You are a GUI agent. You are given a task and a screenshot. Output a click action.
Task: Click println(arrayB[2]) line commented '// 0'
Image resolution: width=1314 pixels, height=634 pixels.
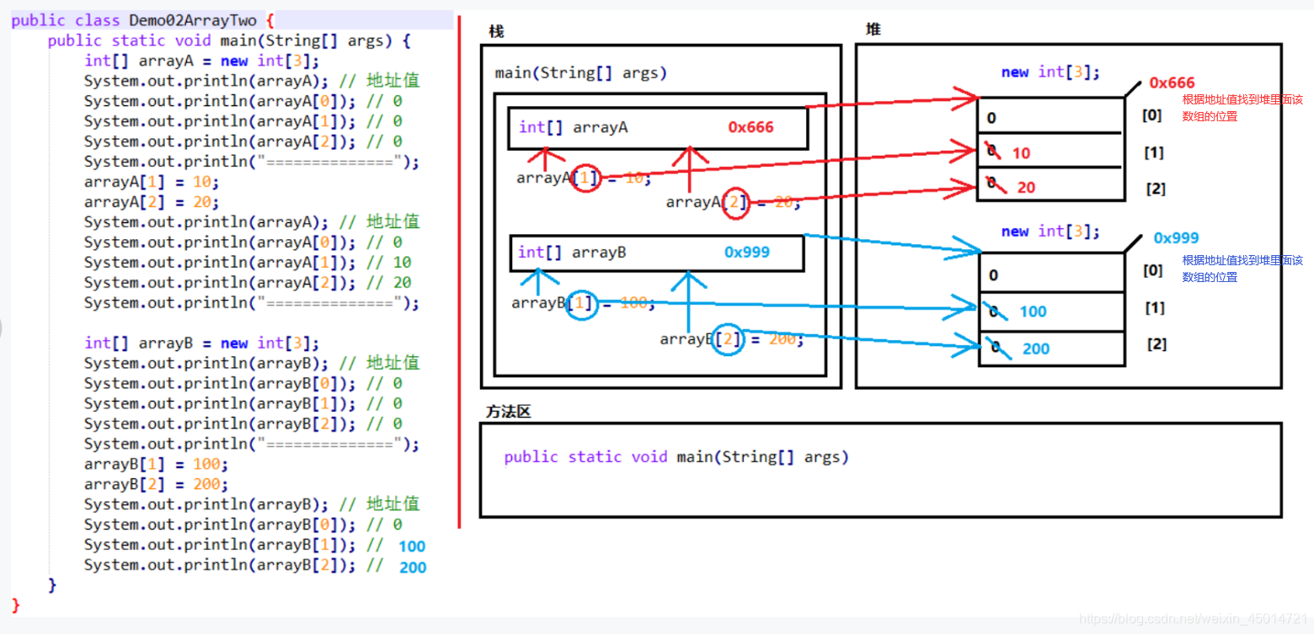tap(243, 424)
